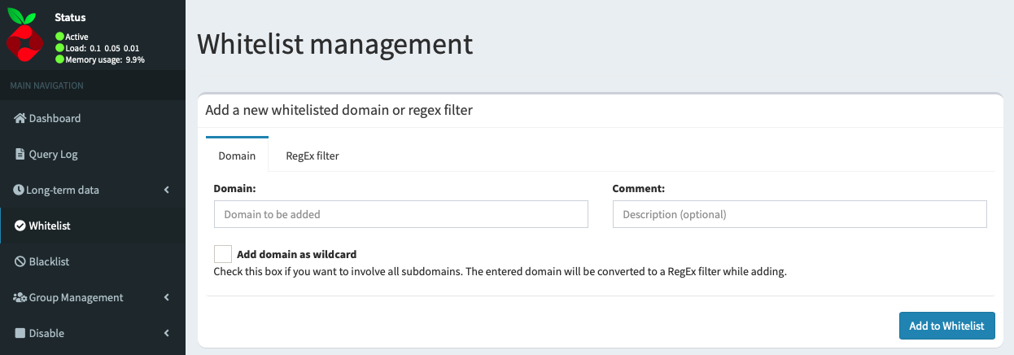Click the Description (optional) comment field
Screen dimensions: 1014x355
[x=799, y=214]
